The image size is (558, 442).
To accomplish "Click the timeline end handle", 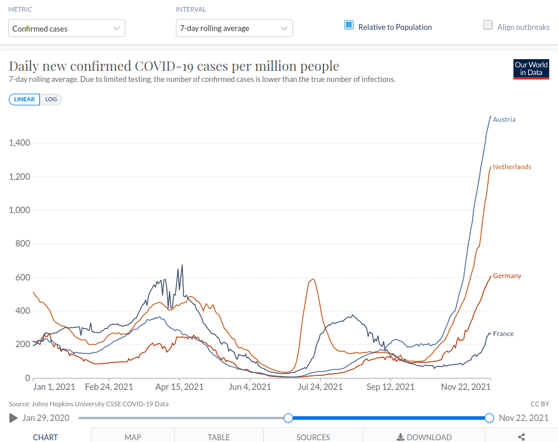I will point(489,417).
